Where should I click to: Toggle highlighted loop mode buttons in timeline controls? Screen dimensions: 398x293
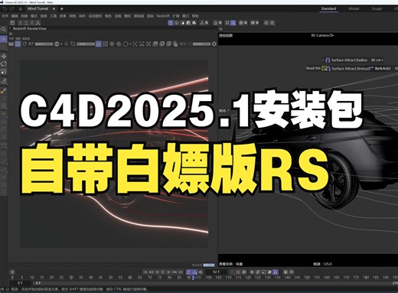[191, 272]
